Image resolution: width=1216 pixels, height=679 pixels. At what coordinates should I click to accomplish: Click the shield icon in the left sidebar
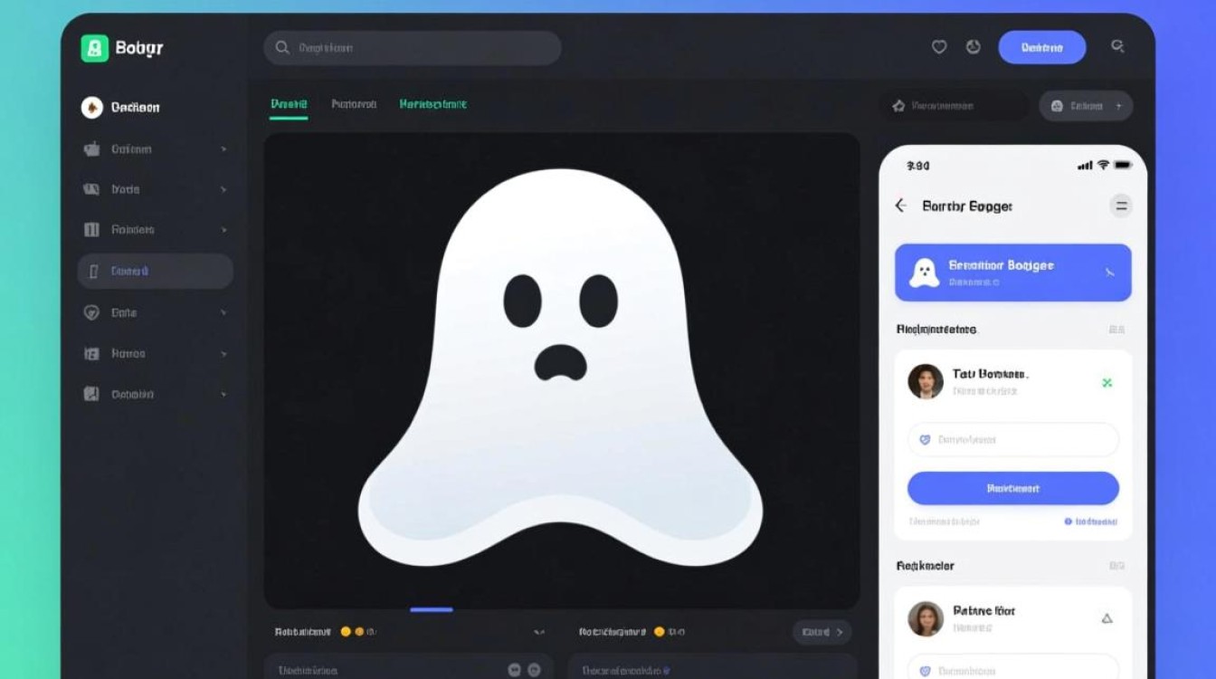point(91,312)
